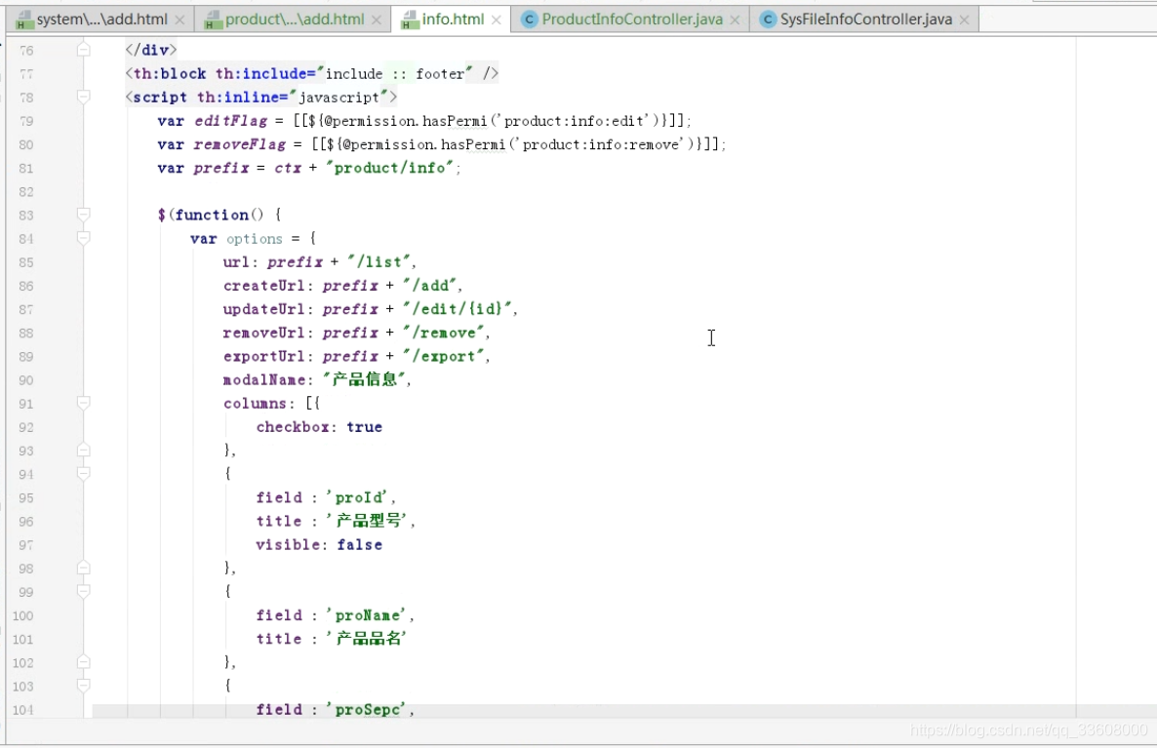Image resolution: width=1157 pixels, height=748 pixels.
Task: Click the HTML file icon on system add.html tab
Action: [24, 20]
